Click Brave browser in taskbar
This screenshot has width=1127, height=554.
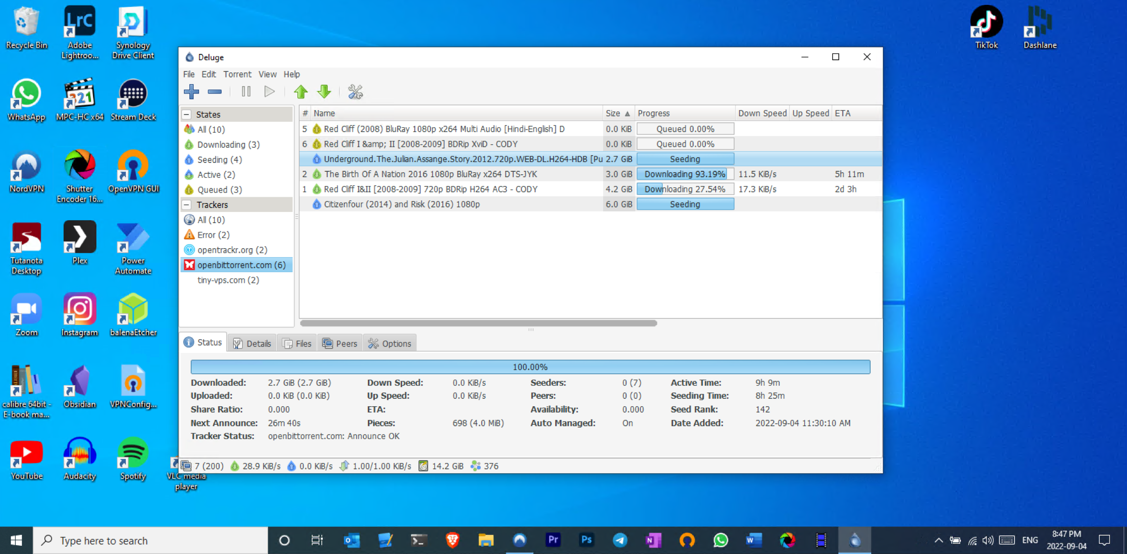[452, 540]
